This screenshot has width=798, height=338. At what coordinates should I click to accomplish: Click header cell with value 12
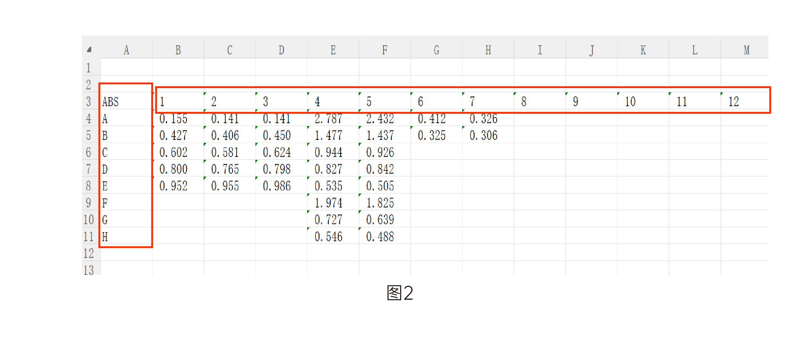coord(745,101)
